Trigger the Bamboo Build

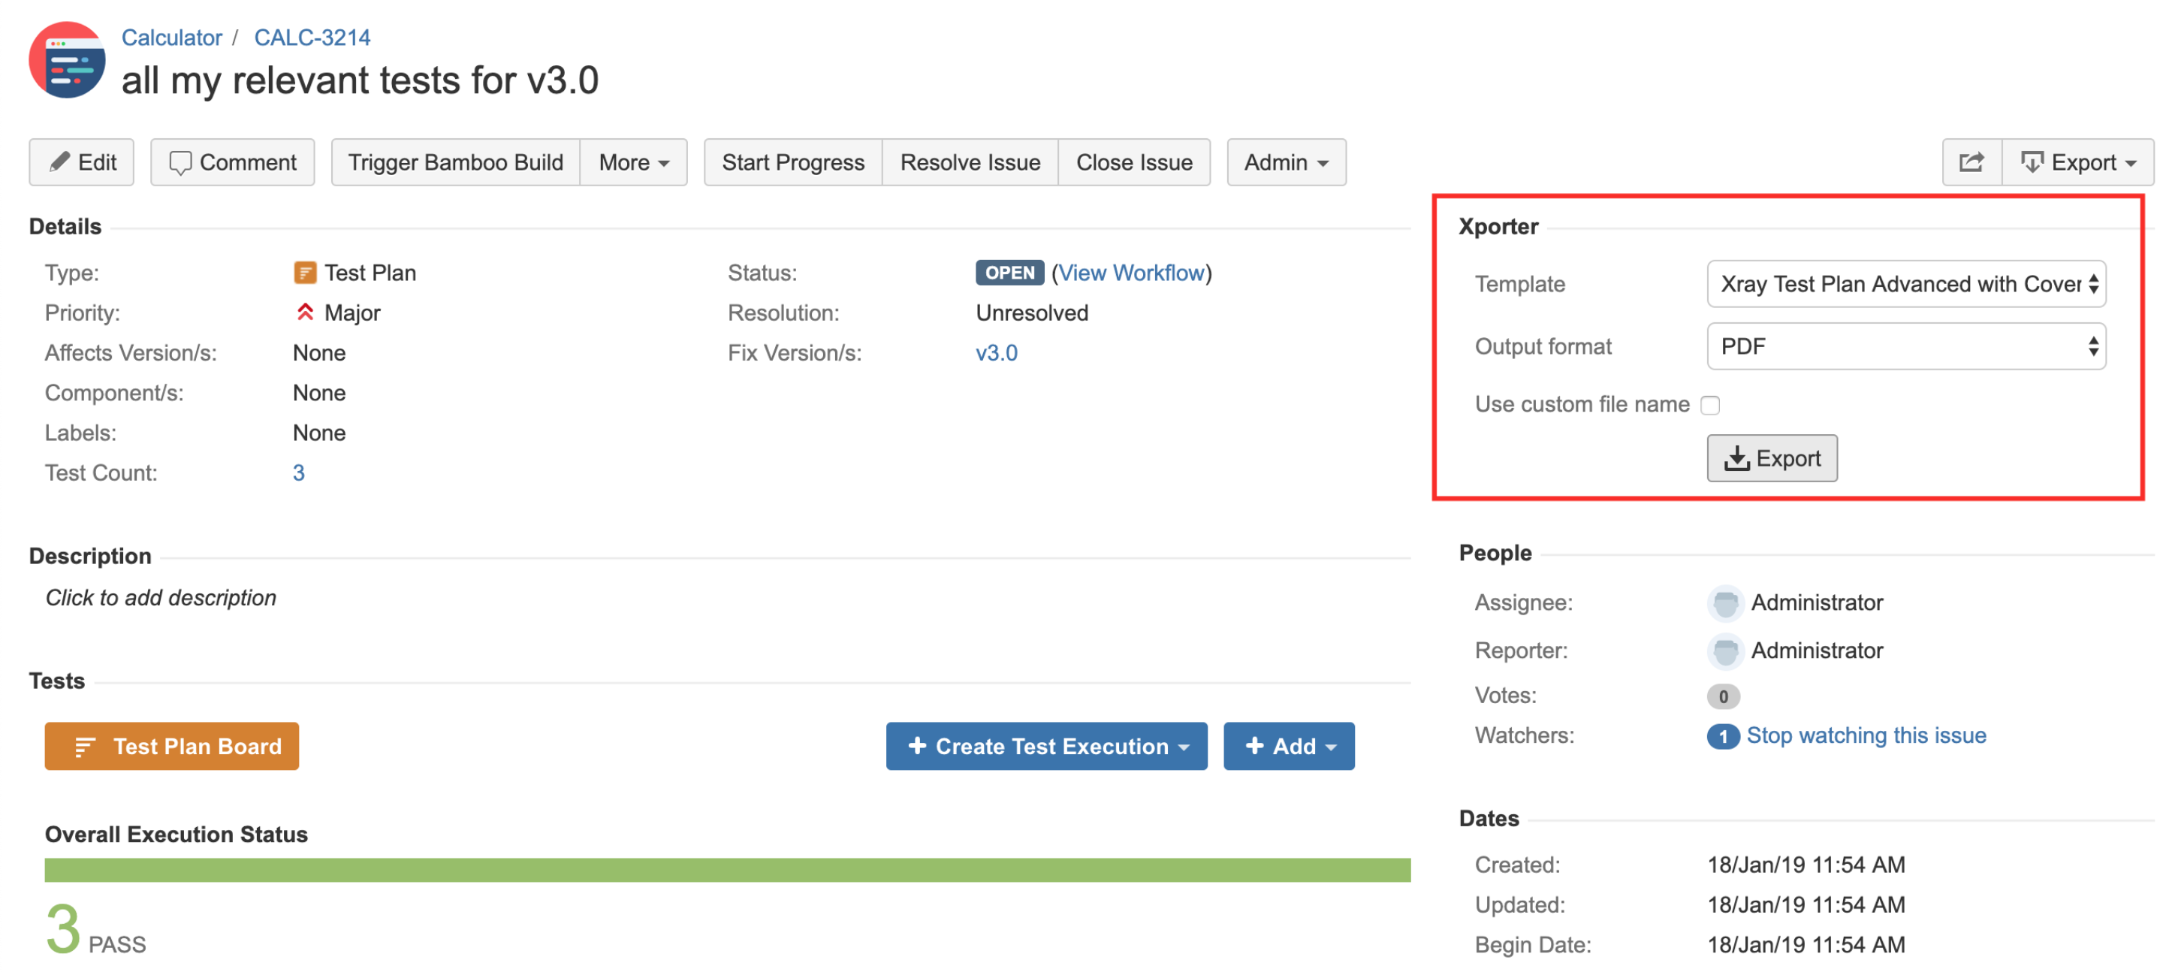(x=455, y=161)
